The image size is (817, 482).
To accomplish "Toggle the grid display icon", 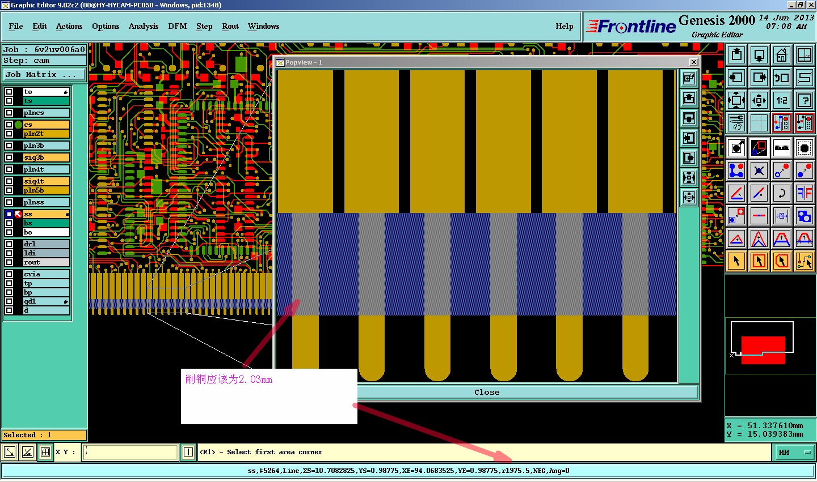I will point(759,122).
